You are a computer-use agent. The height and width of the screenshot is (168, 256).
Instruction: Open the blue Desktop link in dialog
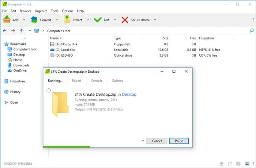(129, 95)
